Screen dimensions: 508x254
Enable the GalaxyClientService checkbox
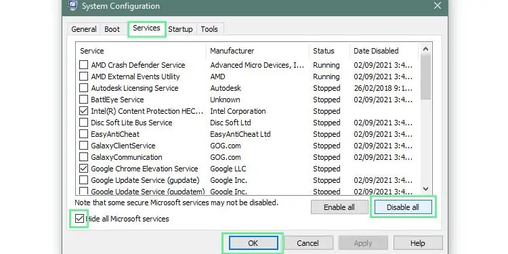pyautogui.click(x=83, y=146)
